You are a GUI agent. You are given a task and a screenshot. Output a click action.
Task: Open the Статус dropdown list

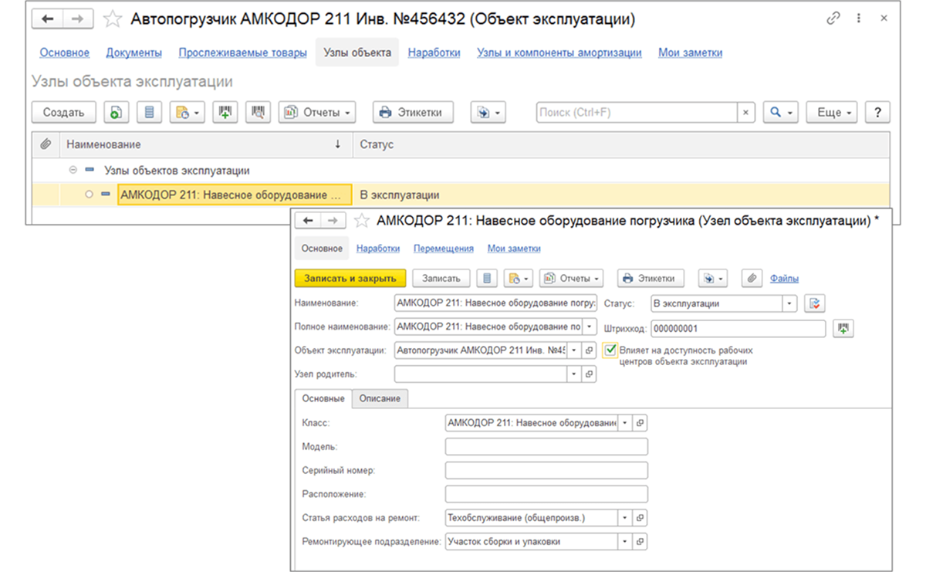click(x=789, y=303)
